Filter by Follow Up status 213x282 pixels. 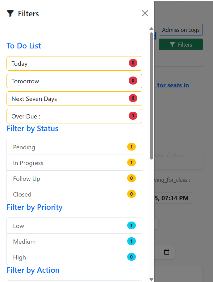pyautogui.click(x=74, y=179)
